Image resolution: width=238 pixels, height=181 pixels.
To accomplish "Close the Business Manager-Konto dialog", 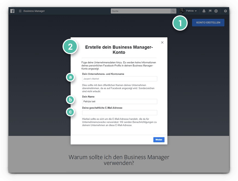I will click(162, 43).
